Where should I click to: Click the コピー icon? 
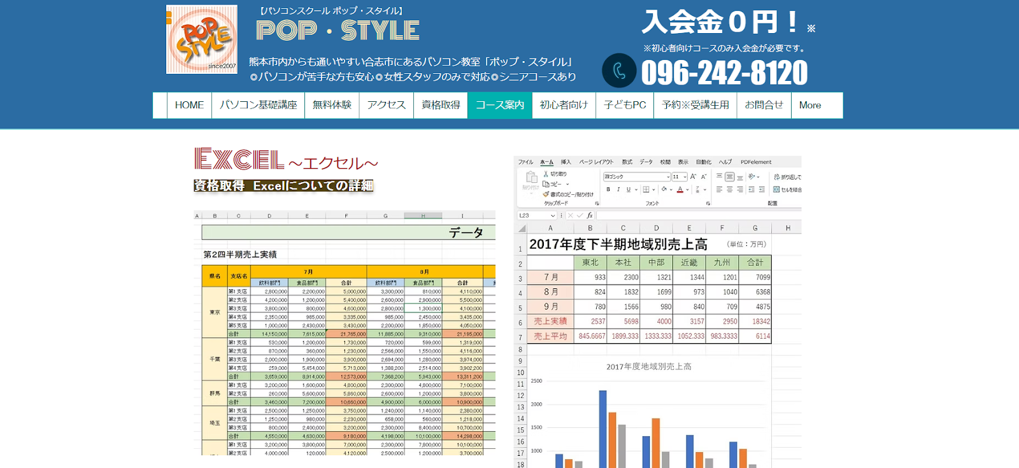tap(546, 184)
